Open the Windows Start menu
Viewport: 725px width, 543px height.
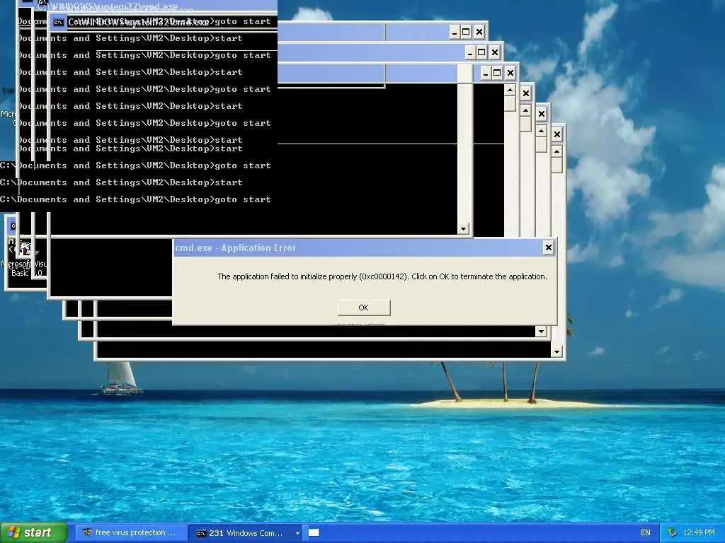tap(33, 532)
